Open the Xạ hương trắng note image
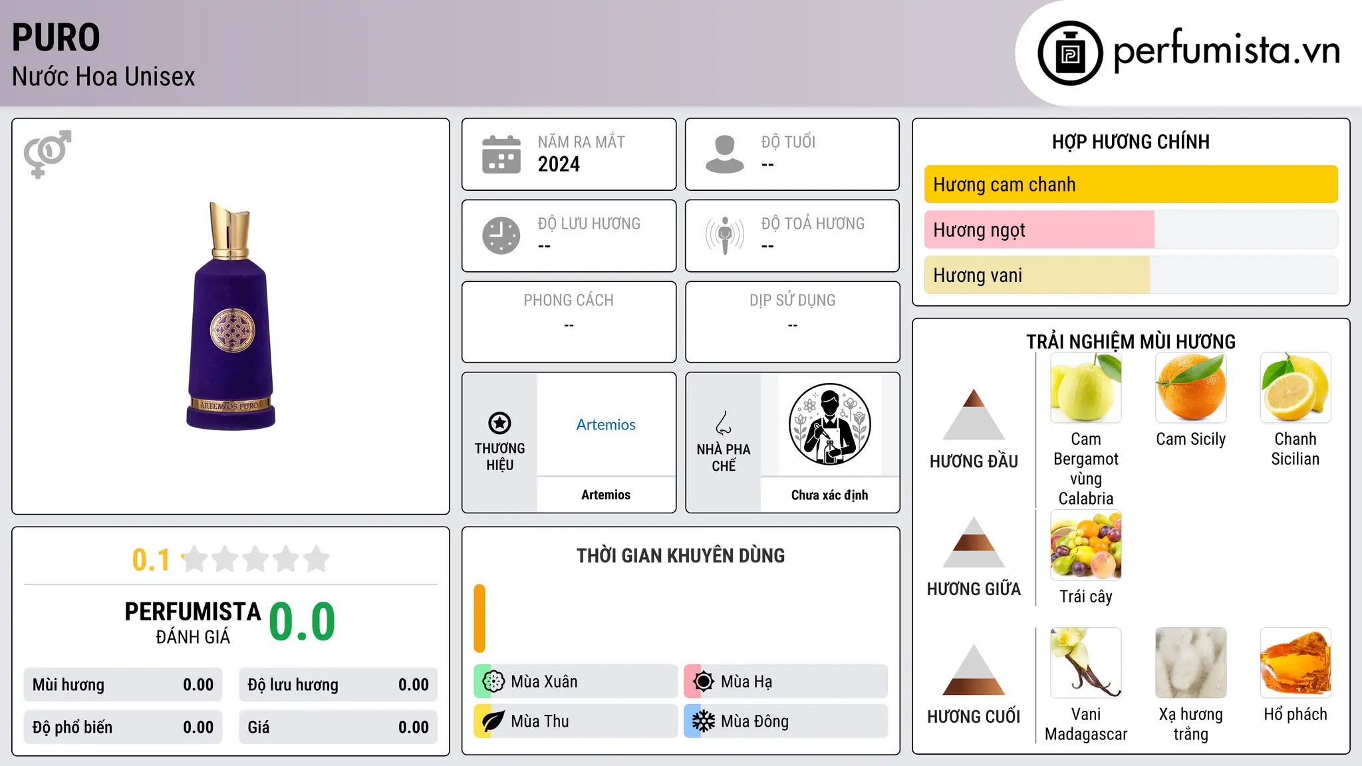Image resolution: width=1362 pixels, height=766 pixels. [x=1191, y=663]
